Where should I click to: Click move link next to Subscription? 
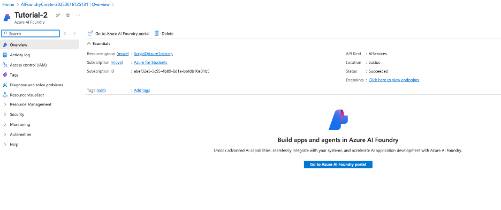pyautogui.click(x=117, y=62)
